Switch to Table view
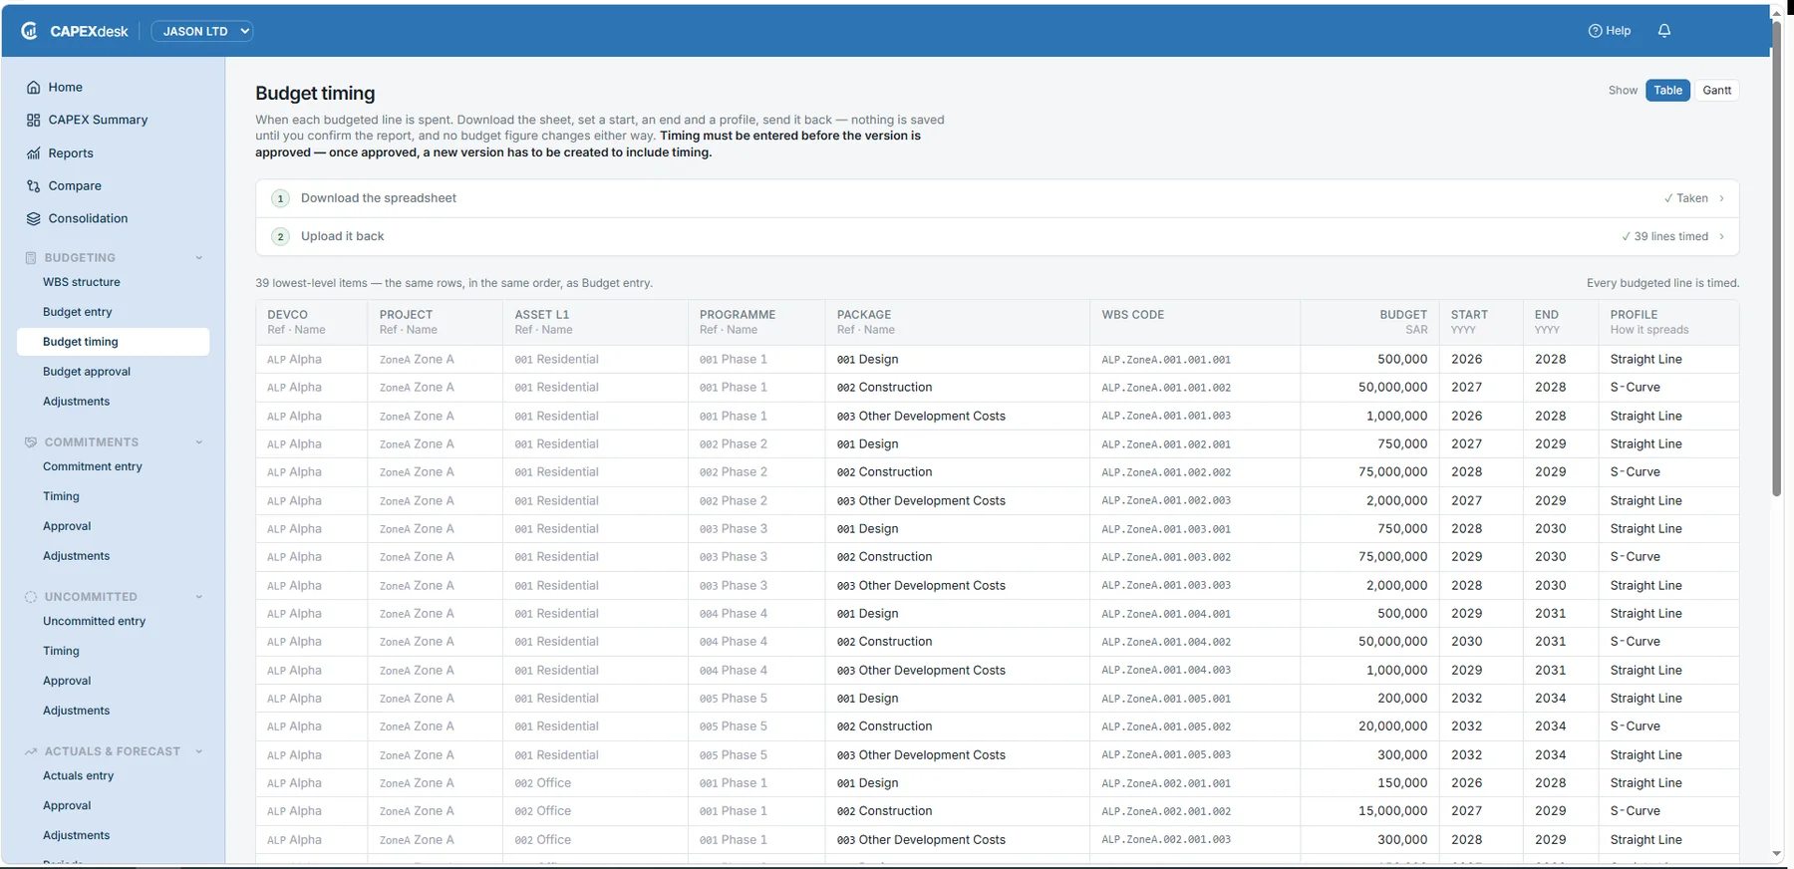1794x869 pixels. click(x=1667, y=91)
